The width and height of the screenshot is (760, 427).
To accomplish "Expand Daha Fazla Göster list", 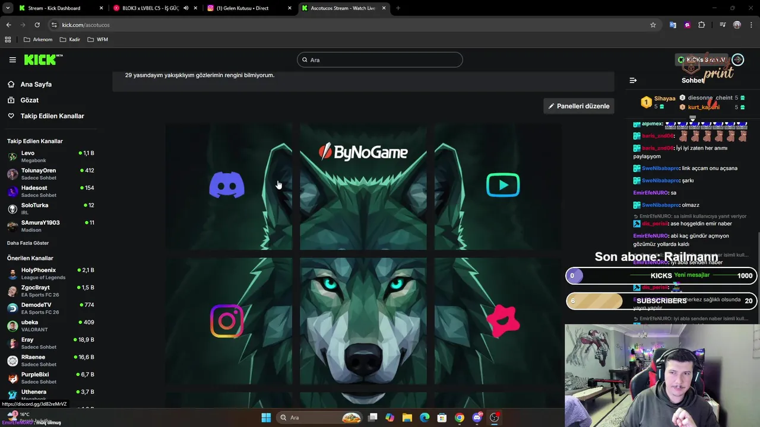I will 28,243.
